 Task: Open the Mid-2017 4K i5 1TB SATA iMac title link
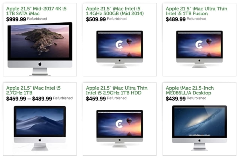36,11
